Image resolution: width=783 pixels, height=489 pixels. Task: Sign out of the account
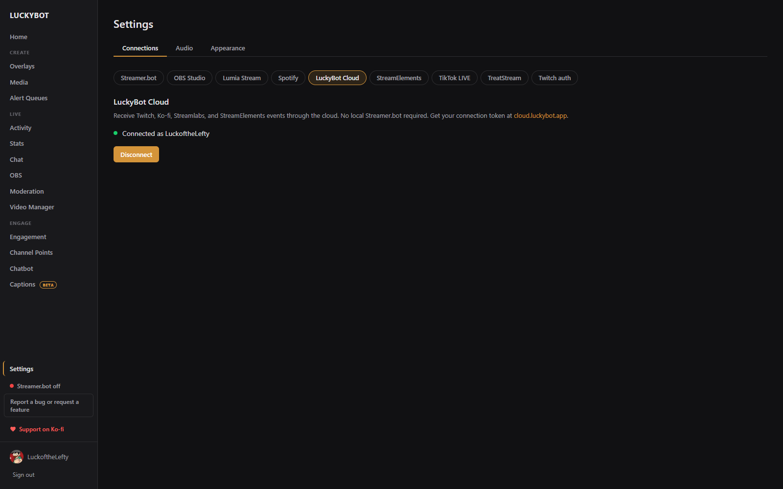(x=23, y=475)
